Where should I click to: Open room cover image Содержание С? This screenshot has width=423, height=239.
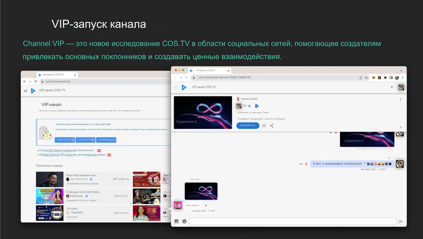[203, 112]
